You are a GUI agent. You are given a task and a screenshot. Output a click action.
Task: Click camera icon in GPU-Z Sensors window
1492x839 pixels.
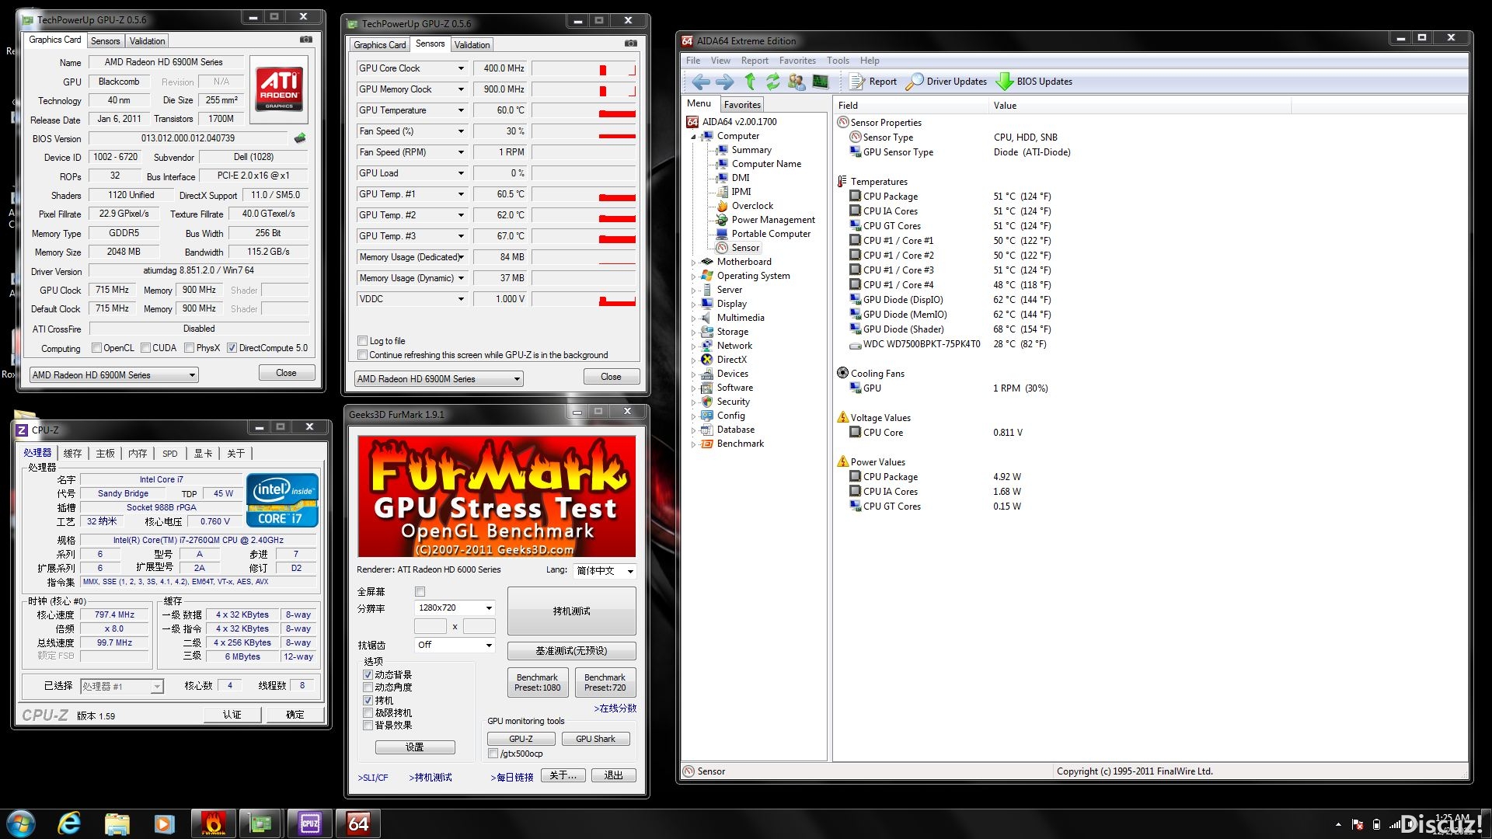point(631,44)
